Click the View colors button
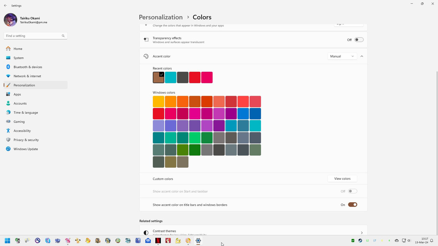Image resolution: width=438 pixels, height=246 pixels. (x=342, y=179)
